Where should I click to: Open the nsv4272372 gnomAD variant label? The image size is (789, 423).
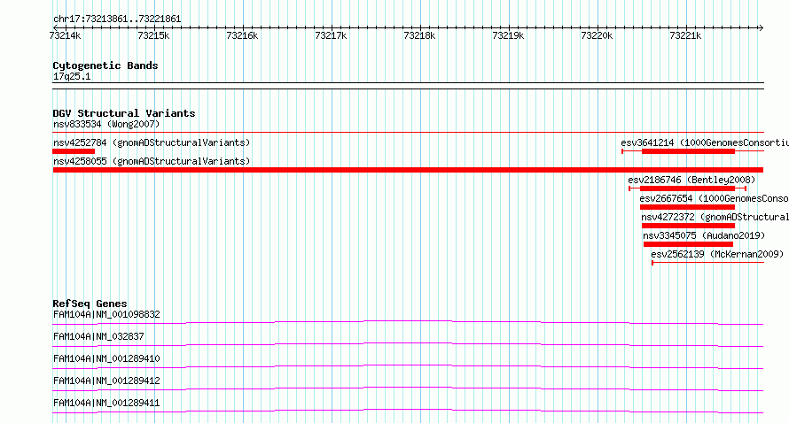tap(715, 217)
